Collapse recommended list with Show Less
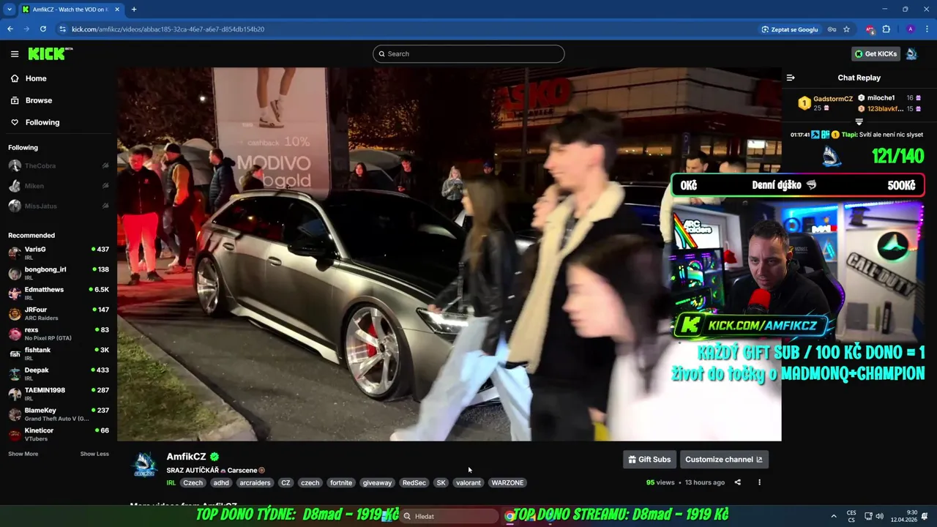The width and height of the screenshot is (937, 527). point(94,454)
